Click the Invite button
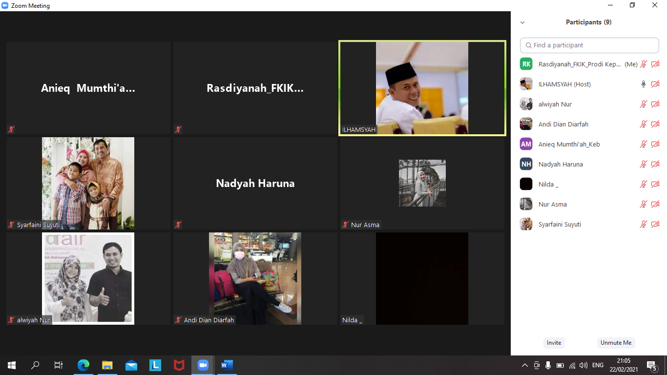This screenshot has height=375, width=667. coord(554,343)
